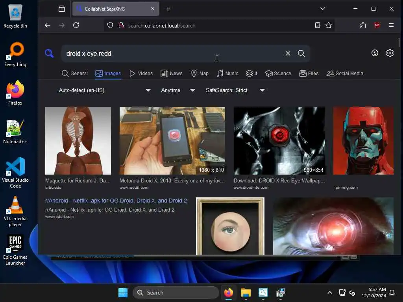Switch to Music category
Screen dimensions: 403x302
pyautogui.click(x=228, y=74)
